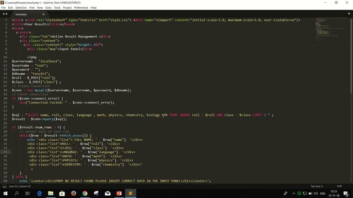The width and height of the screenshot is (353, 198).
Task: Click the $roll = $_POST["roll"] line
Action: (34, 78)
